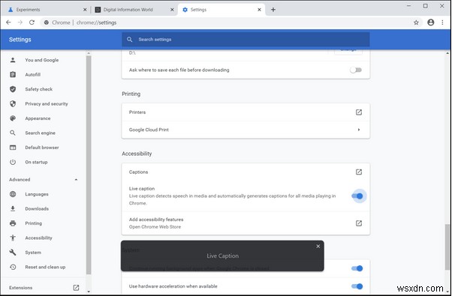Open Printers via external link icon
The width and height of the screenshot is (452, 296).
tap(359, 112)
